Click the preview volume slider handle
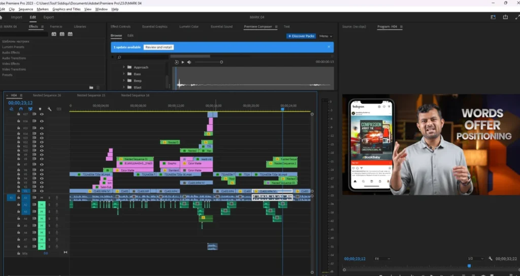 (221, 62)
